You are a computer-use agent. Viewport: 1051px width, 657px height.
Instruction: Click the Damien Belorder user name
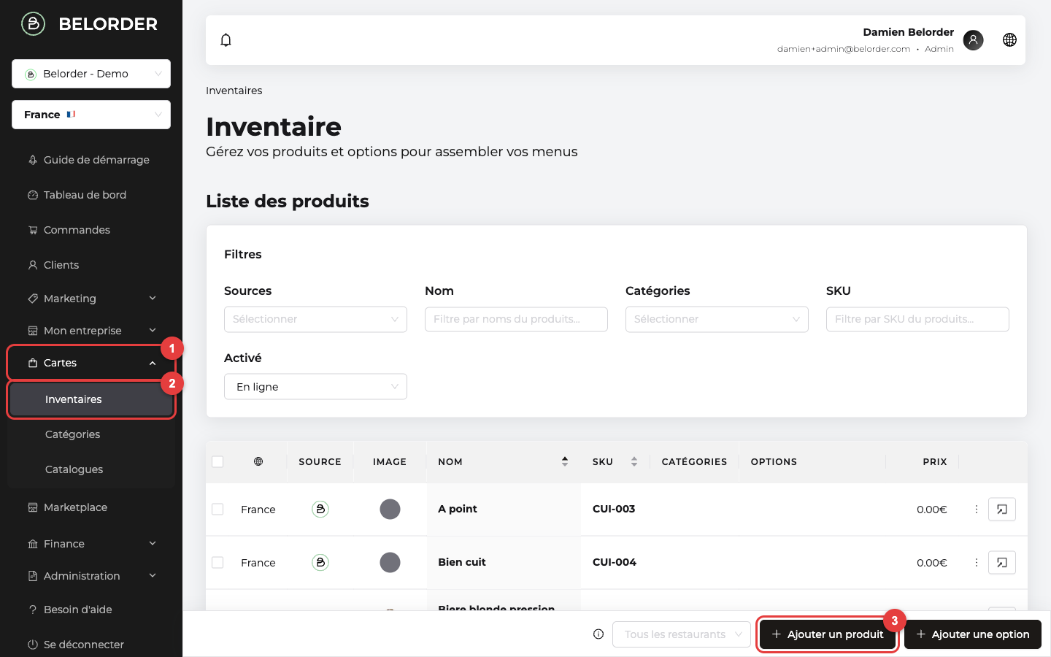[909, 32]
